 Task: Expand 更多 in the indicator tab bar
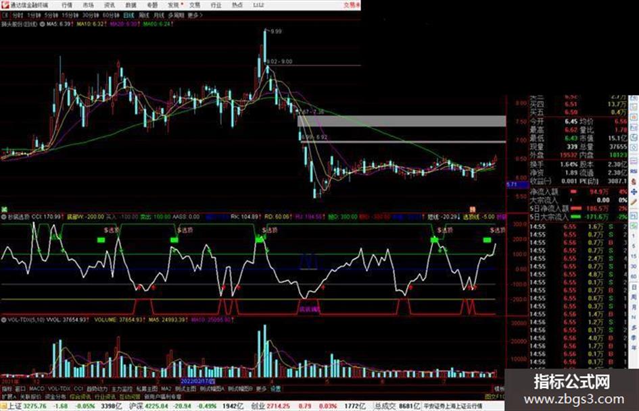261,389
